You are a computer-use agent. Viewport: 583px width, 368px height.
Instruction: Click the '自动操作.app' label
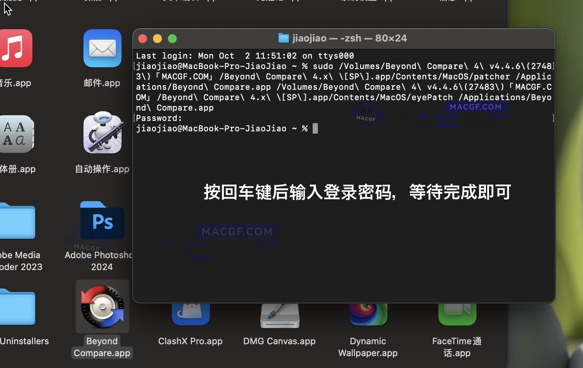point(102,169)
